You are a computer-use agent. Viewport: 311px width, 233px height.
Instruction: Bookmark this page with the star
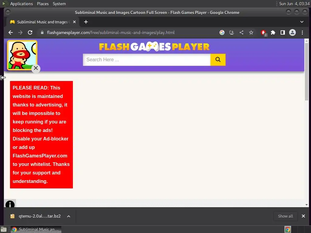[x=251, y=32]
